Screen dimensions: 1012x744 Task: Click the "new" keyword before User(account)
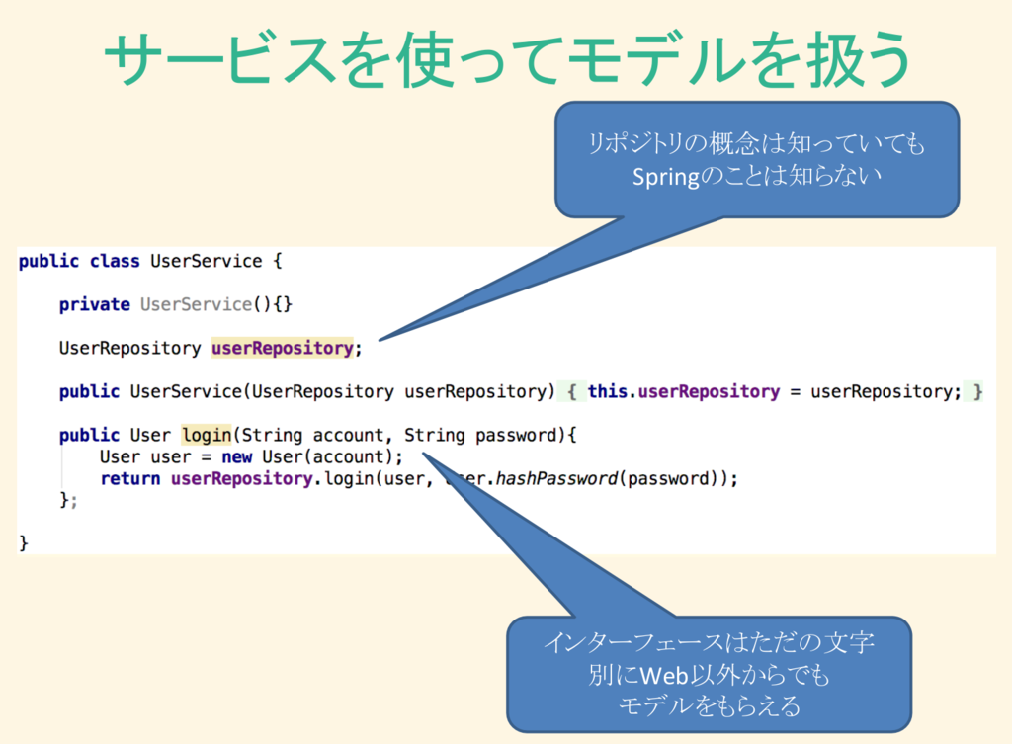point(236,456)
